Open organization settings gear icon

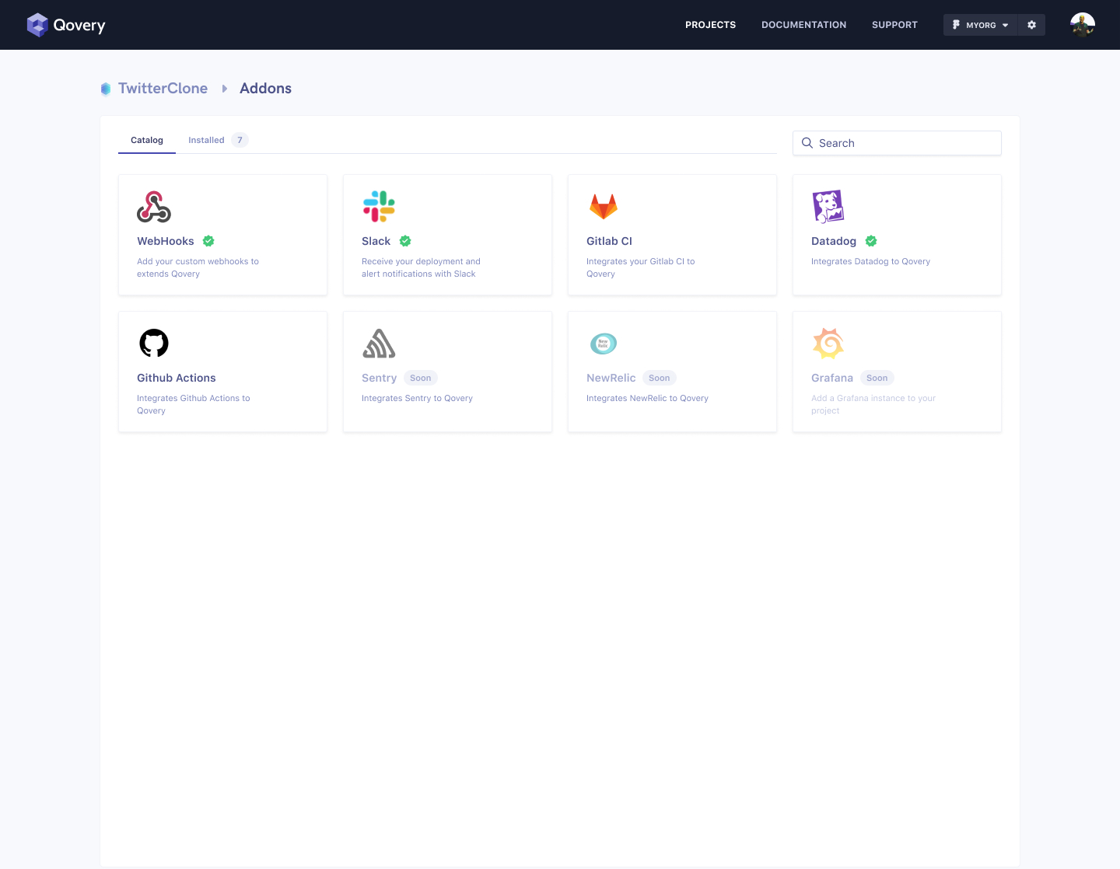[1031, 25]
